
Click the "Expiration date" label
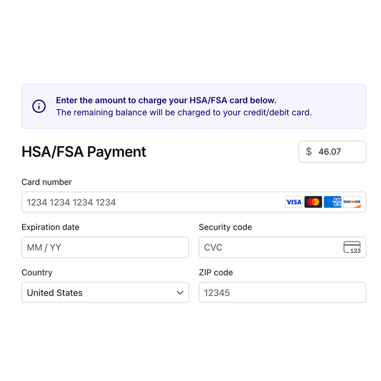50,227
